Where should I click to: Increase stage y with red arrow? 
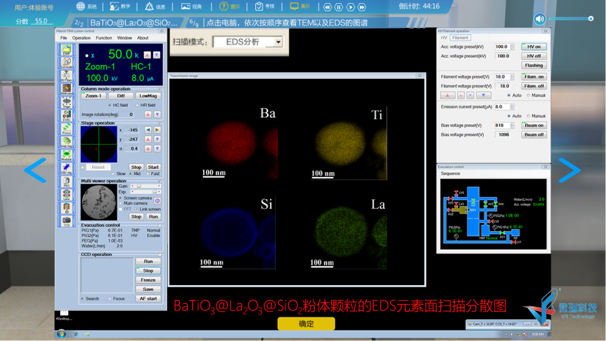pos(148,139)
